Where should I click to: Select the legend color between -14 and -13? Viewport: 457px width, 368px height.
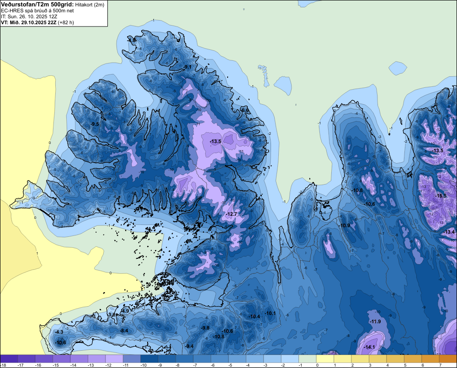coord(79,359)
